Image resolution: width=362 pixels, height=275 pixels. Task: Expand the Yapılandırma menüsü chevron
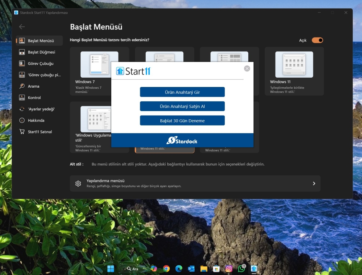tap(314, 184)
